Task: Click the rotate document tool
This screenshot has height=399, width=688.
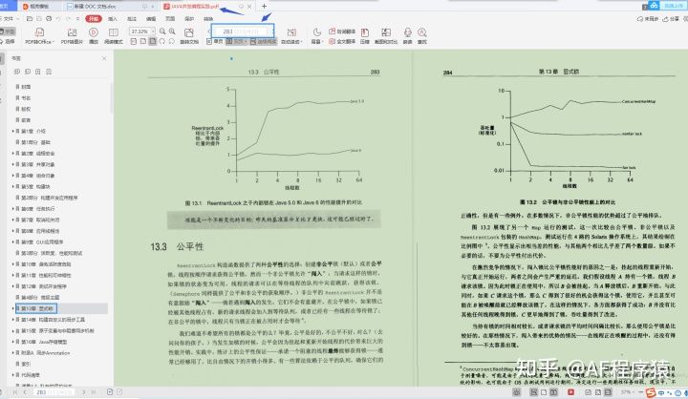Action: [x=189, y=35]
